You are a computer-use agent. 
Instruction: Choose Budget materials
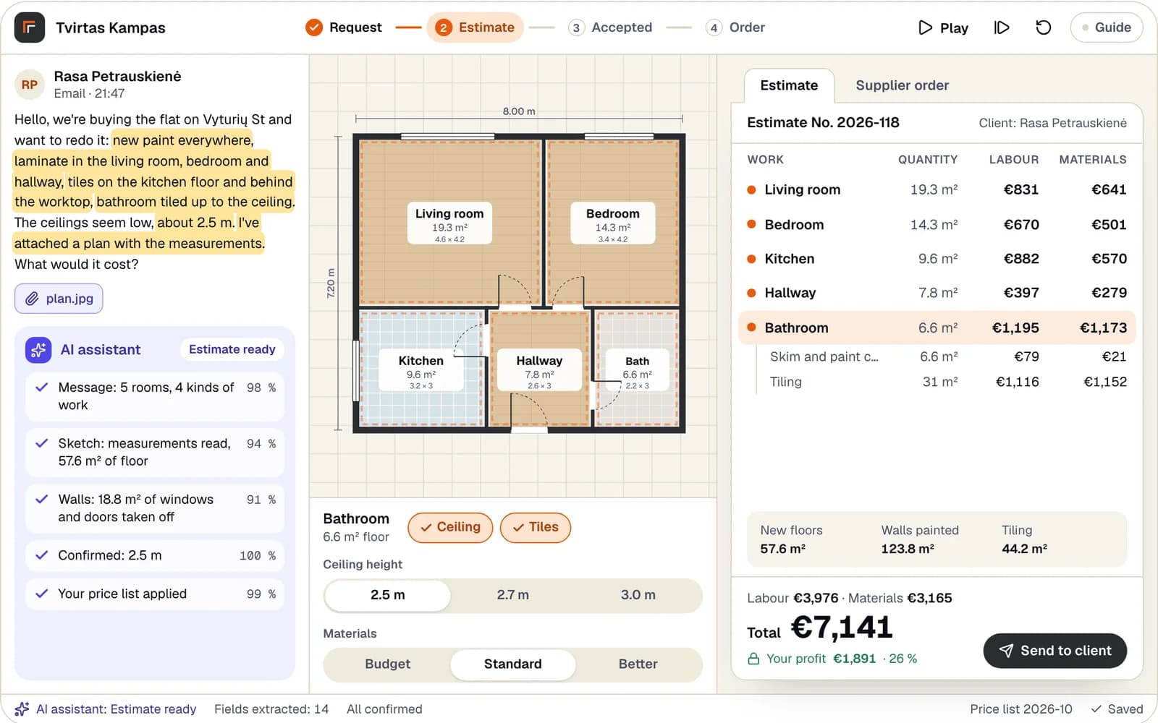click(387, 664)
